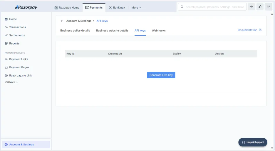Click the search magnifier icon
Image resolution: width=275 pixels, height=151 pixels.
pyautogui.click(x=182, y=7)
